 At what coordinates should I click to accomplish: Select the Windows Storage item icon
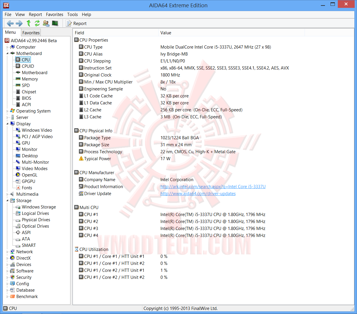[x=18, y=207]
